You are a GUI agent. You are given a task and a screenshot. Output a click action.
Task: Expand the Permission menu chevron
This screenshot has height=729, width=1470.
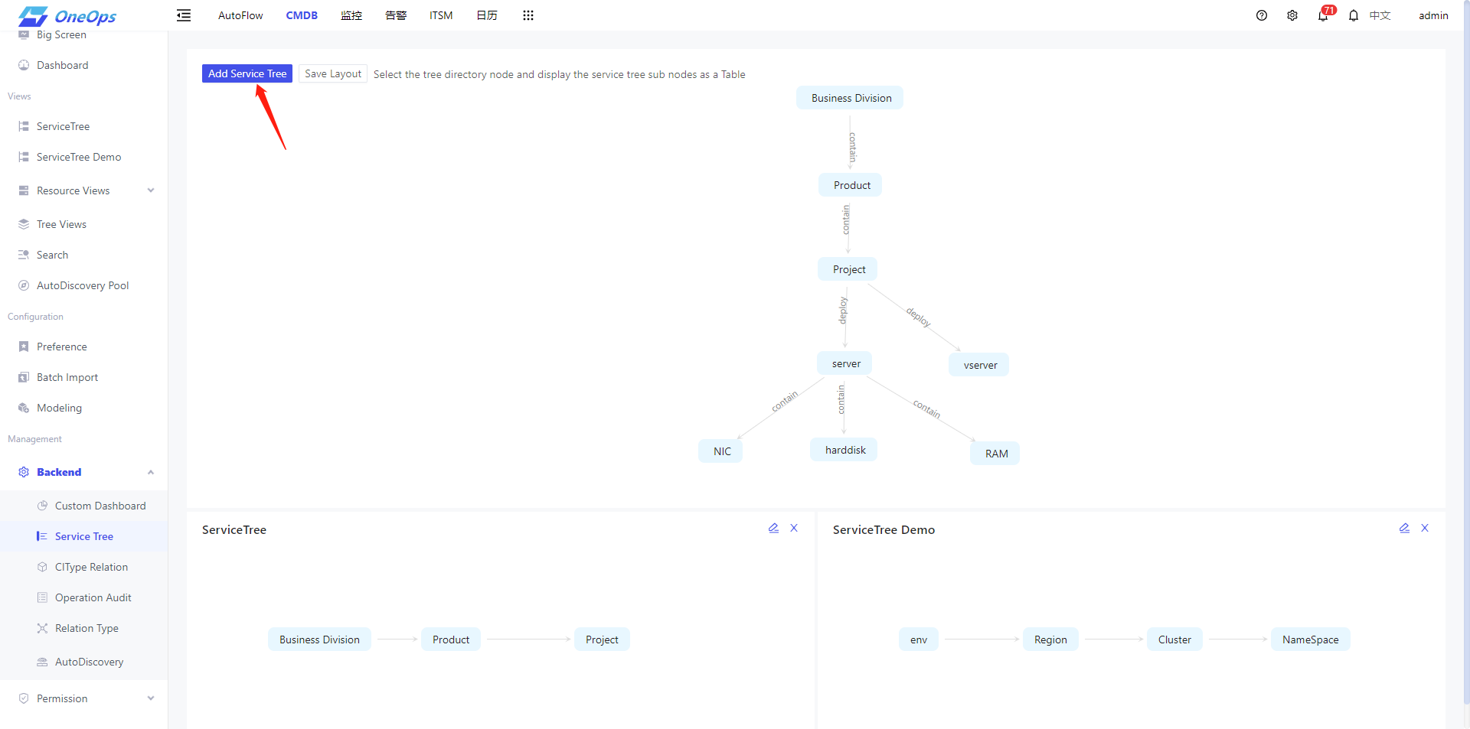point(151,698)
